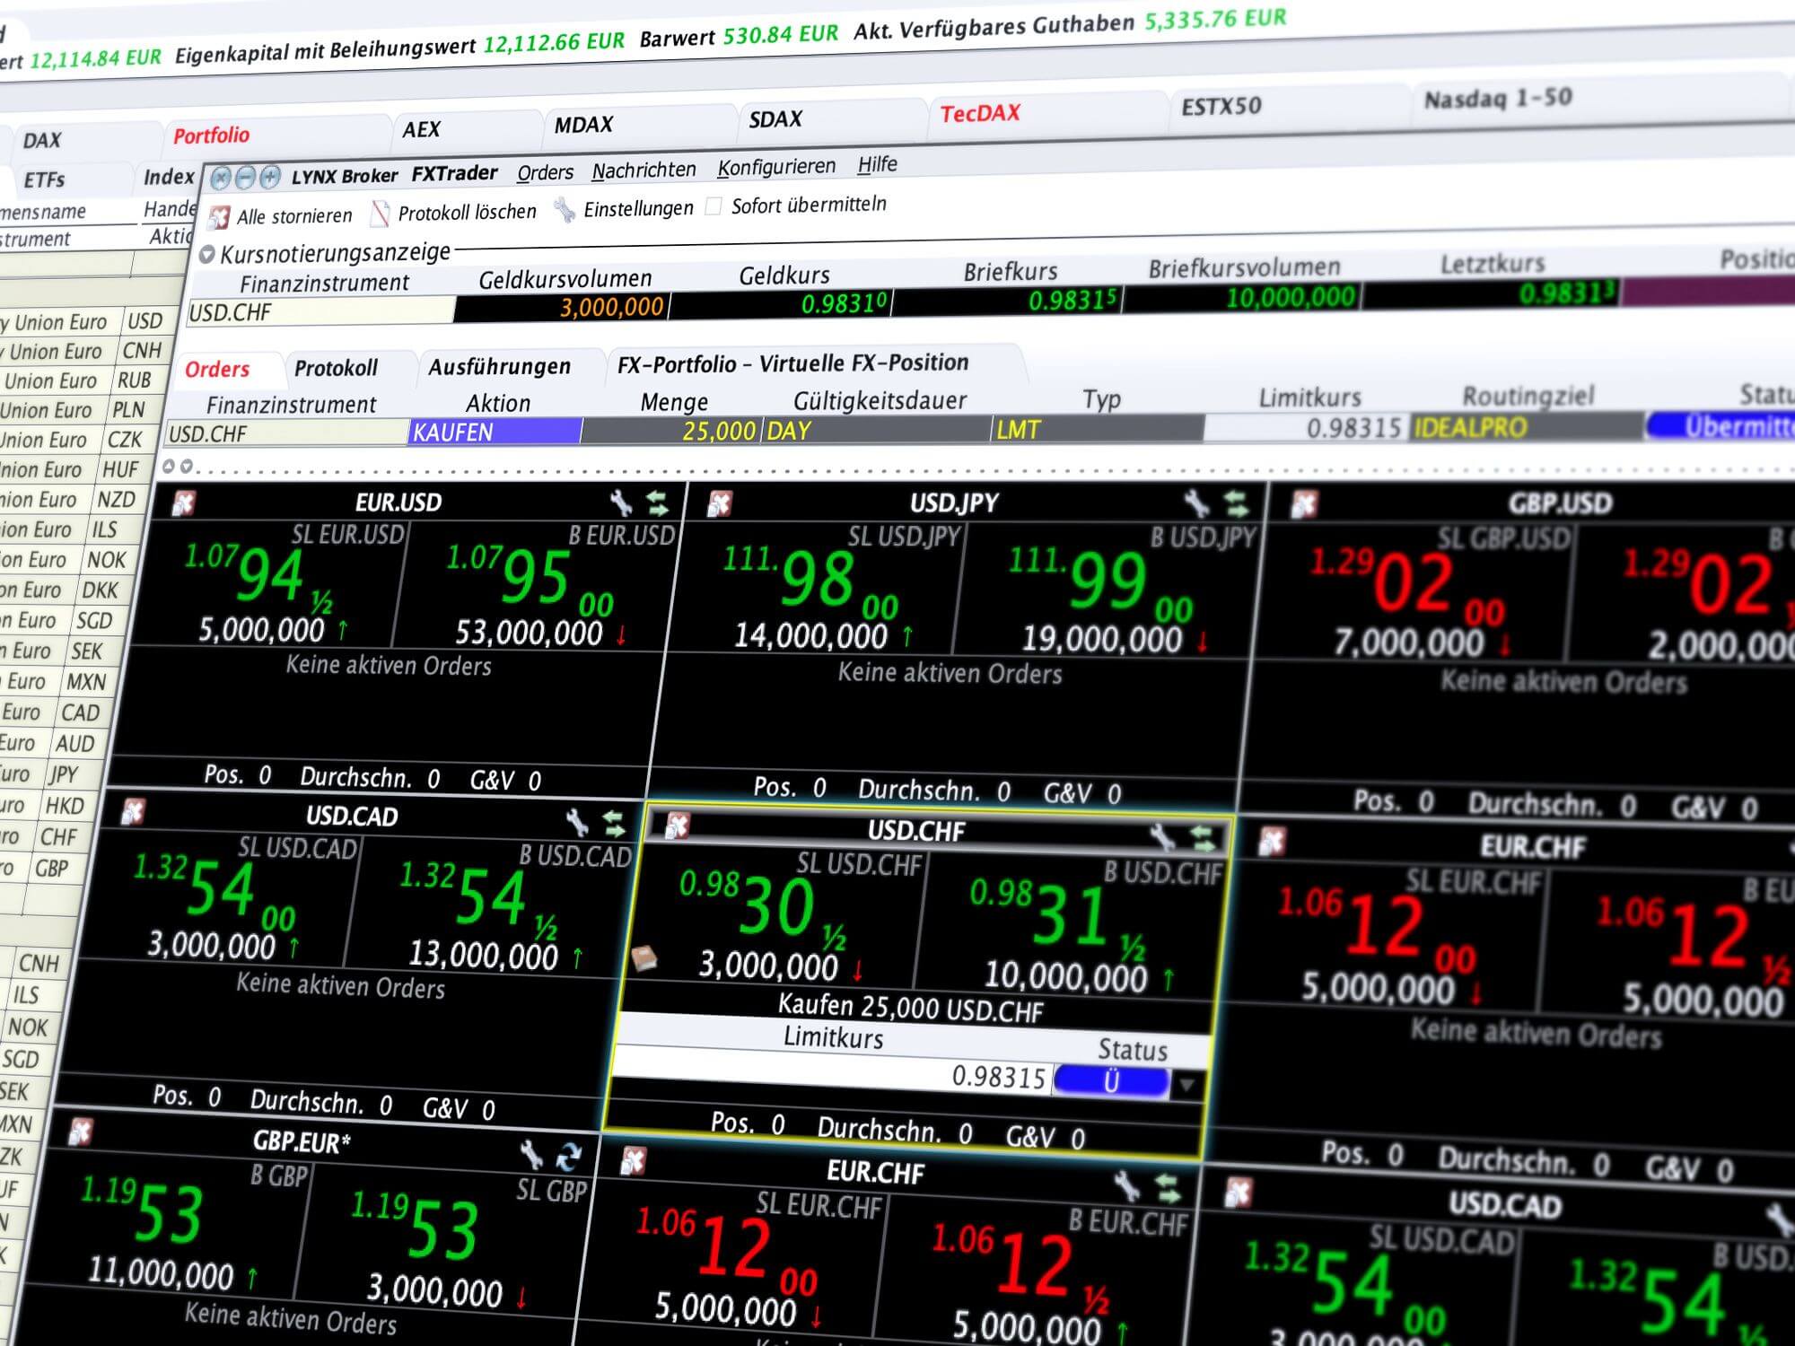Enable the Sofort übermitteln checkbox
1795x1346 pixels.
[x=714, y=205]
